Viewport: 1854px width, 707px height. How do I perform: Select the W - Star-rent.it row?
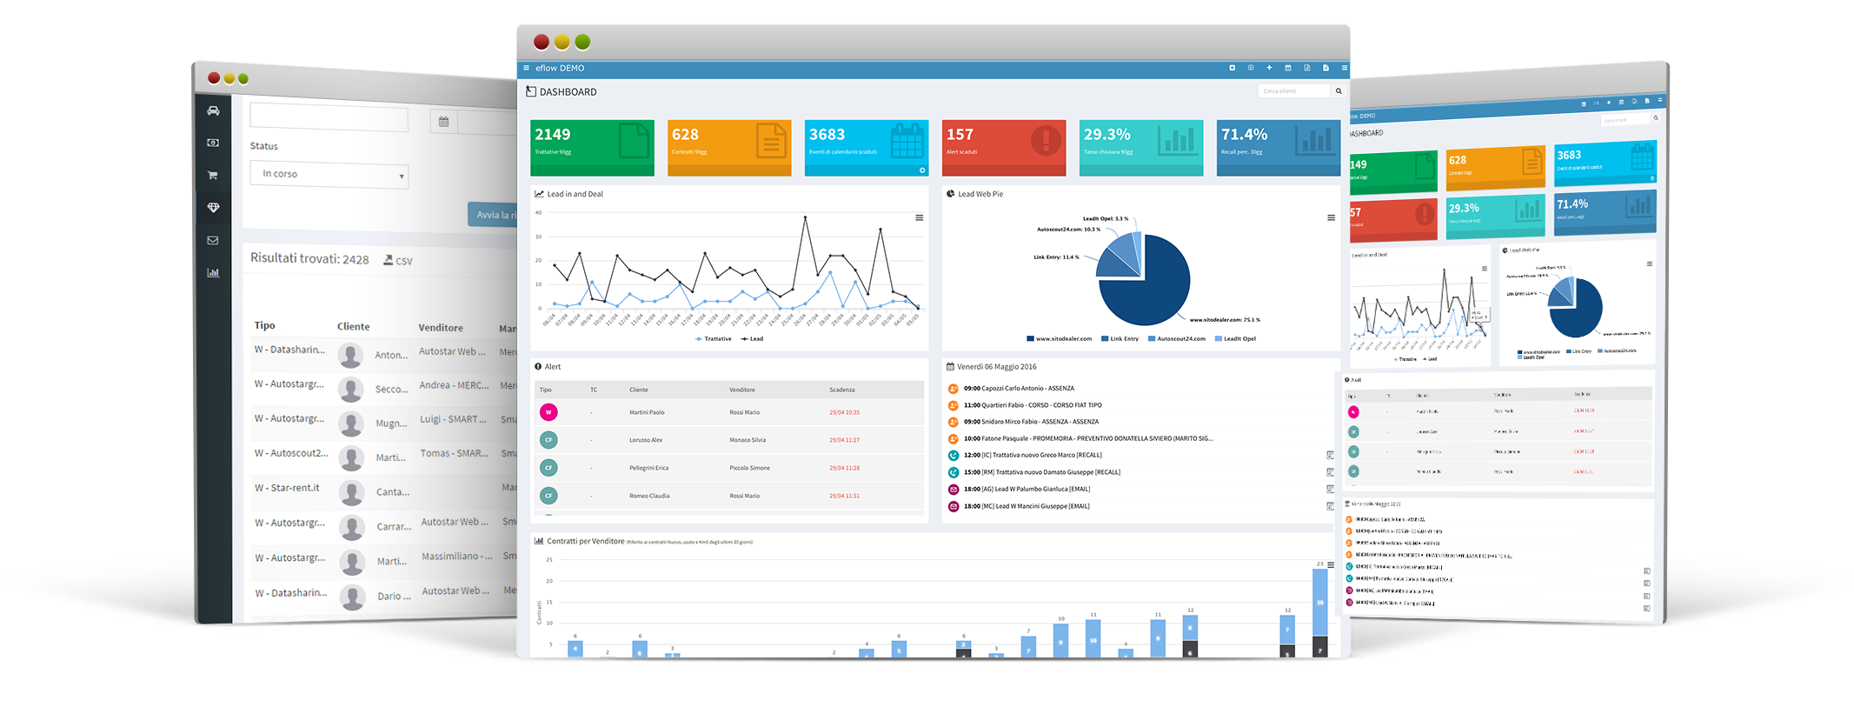pos(384,490)
